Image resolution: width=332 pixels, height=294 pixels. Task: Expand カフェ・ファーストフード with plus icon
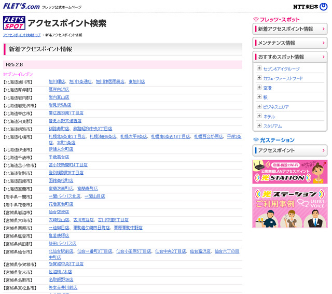point(259,77)
